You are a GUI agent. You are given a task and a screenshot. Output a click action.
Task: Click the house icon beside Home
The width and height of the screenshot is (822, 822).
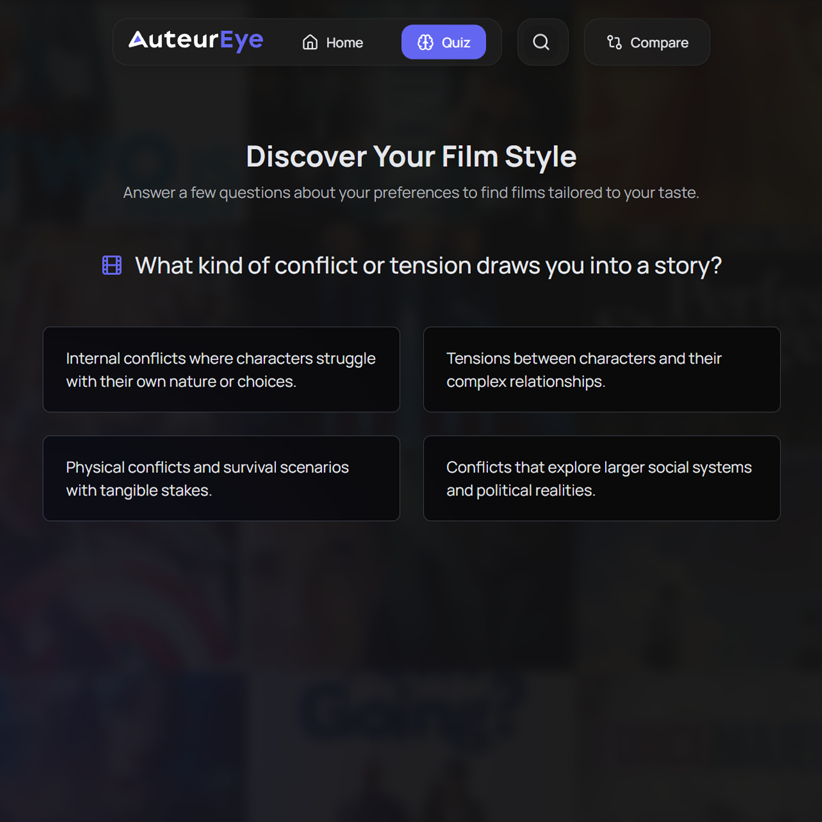click(x=310, y=42)
